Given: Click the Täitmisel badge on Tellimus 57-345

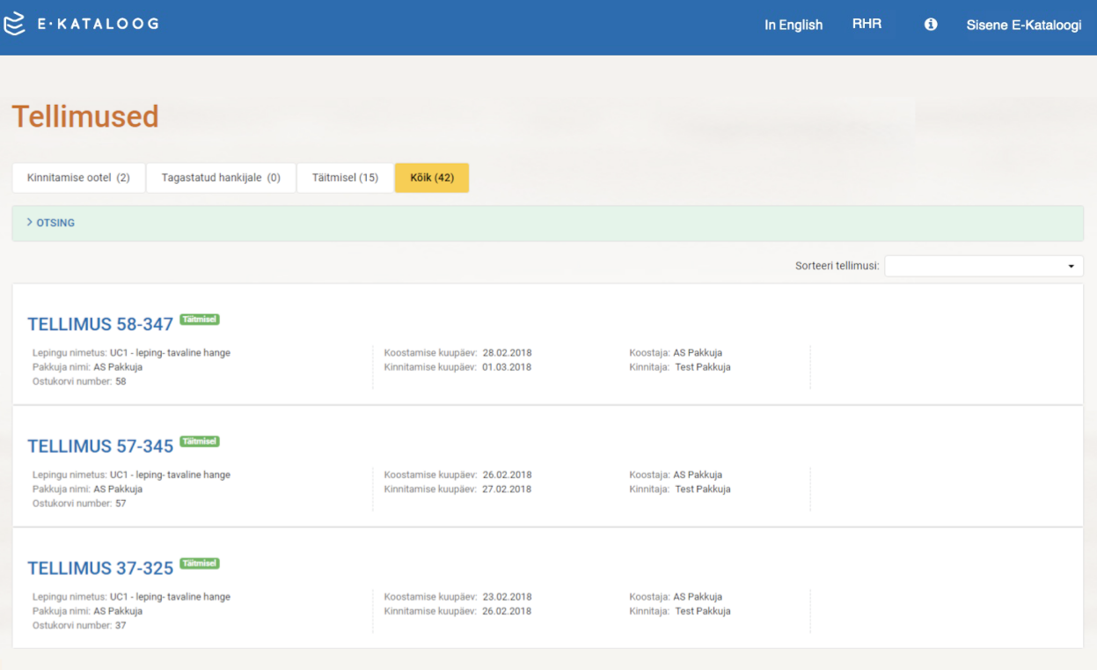Looking at the screenshot, I should (200, 441).
